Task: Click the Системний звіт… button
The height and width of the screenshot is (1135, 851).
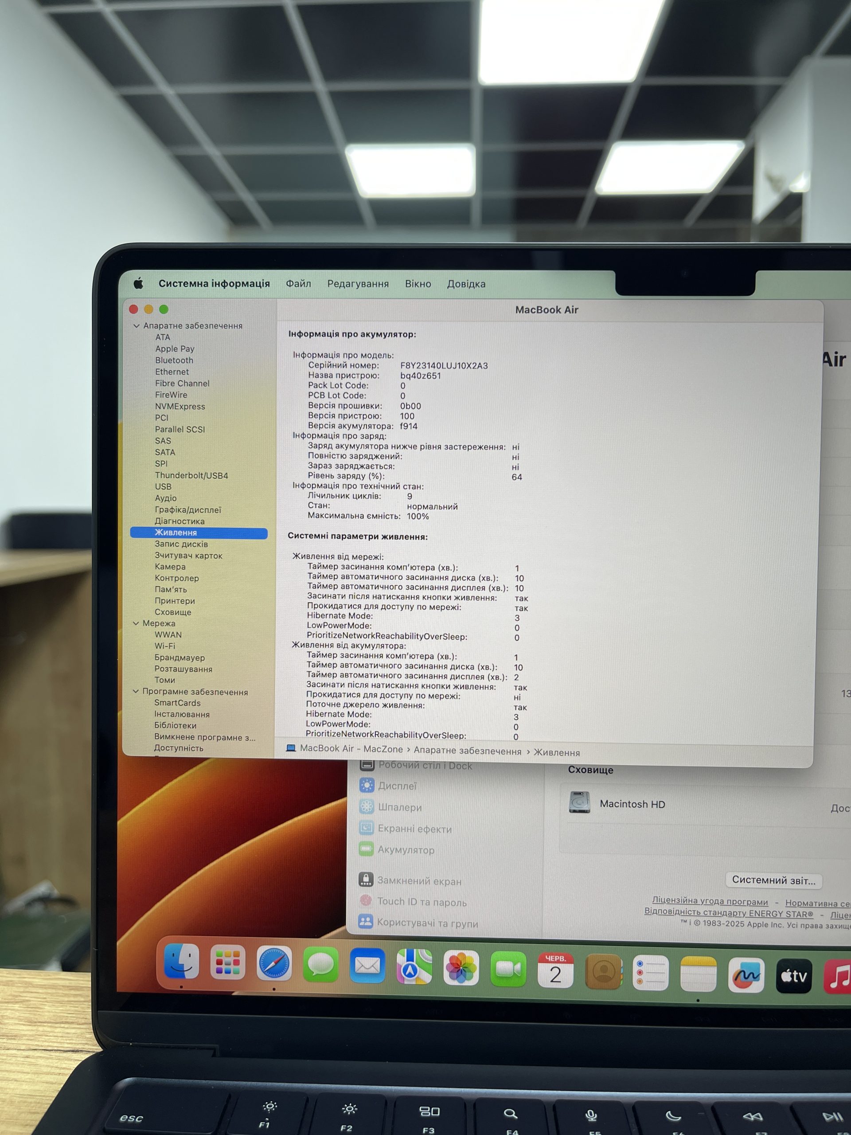Action: pyautogui.click(x=773, y=880)
